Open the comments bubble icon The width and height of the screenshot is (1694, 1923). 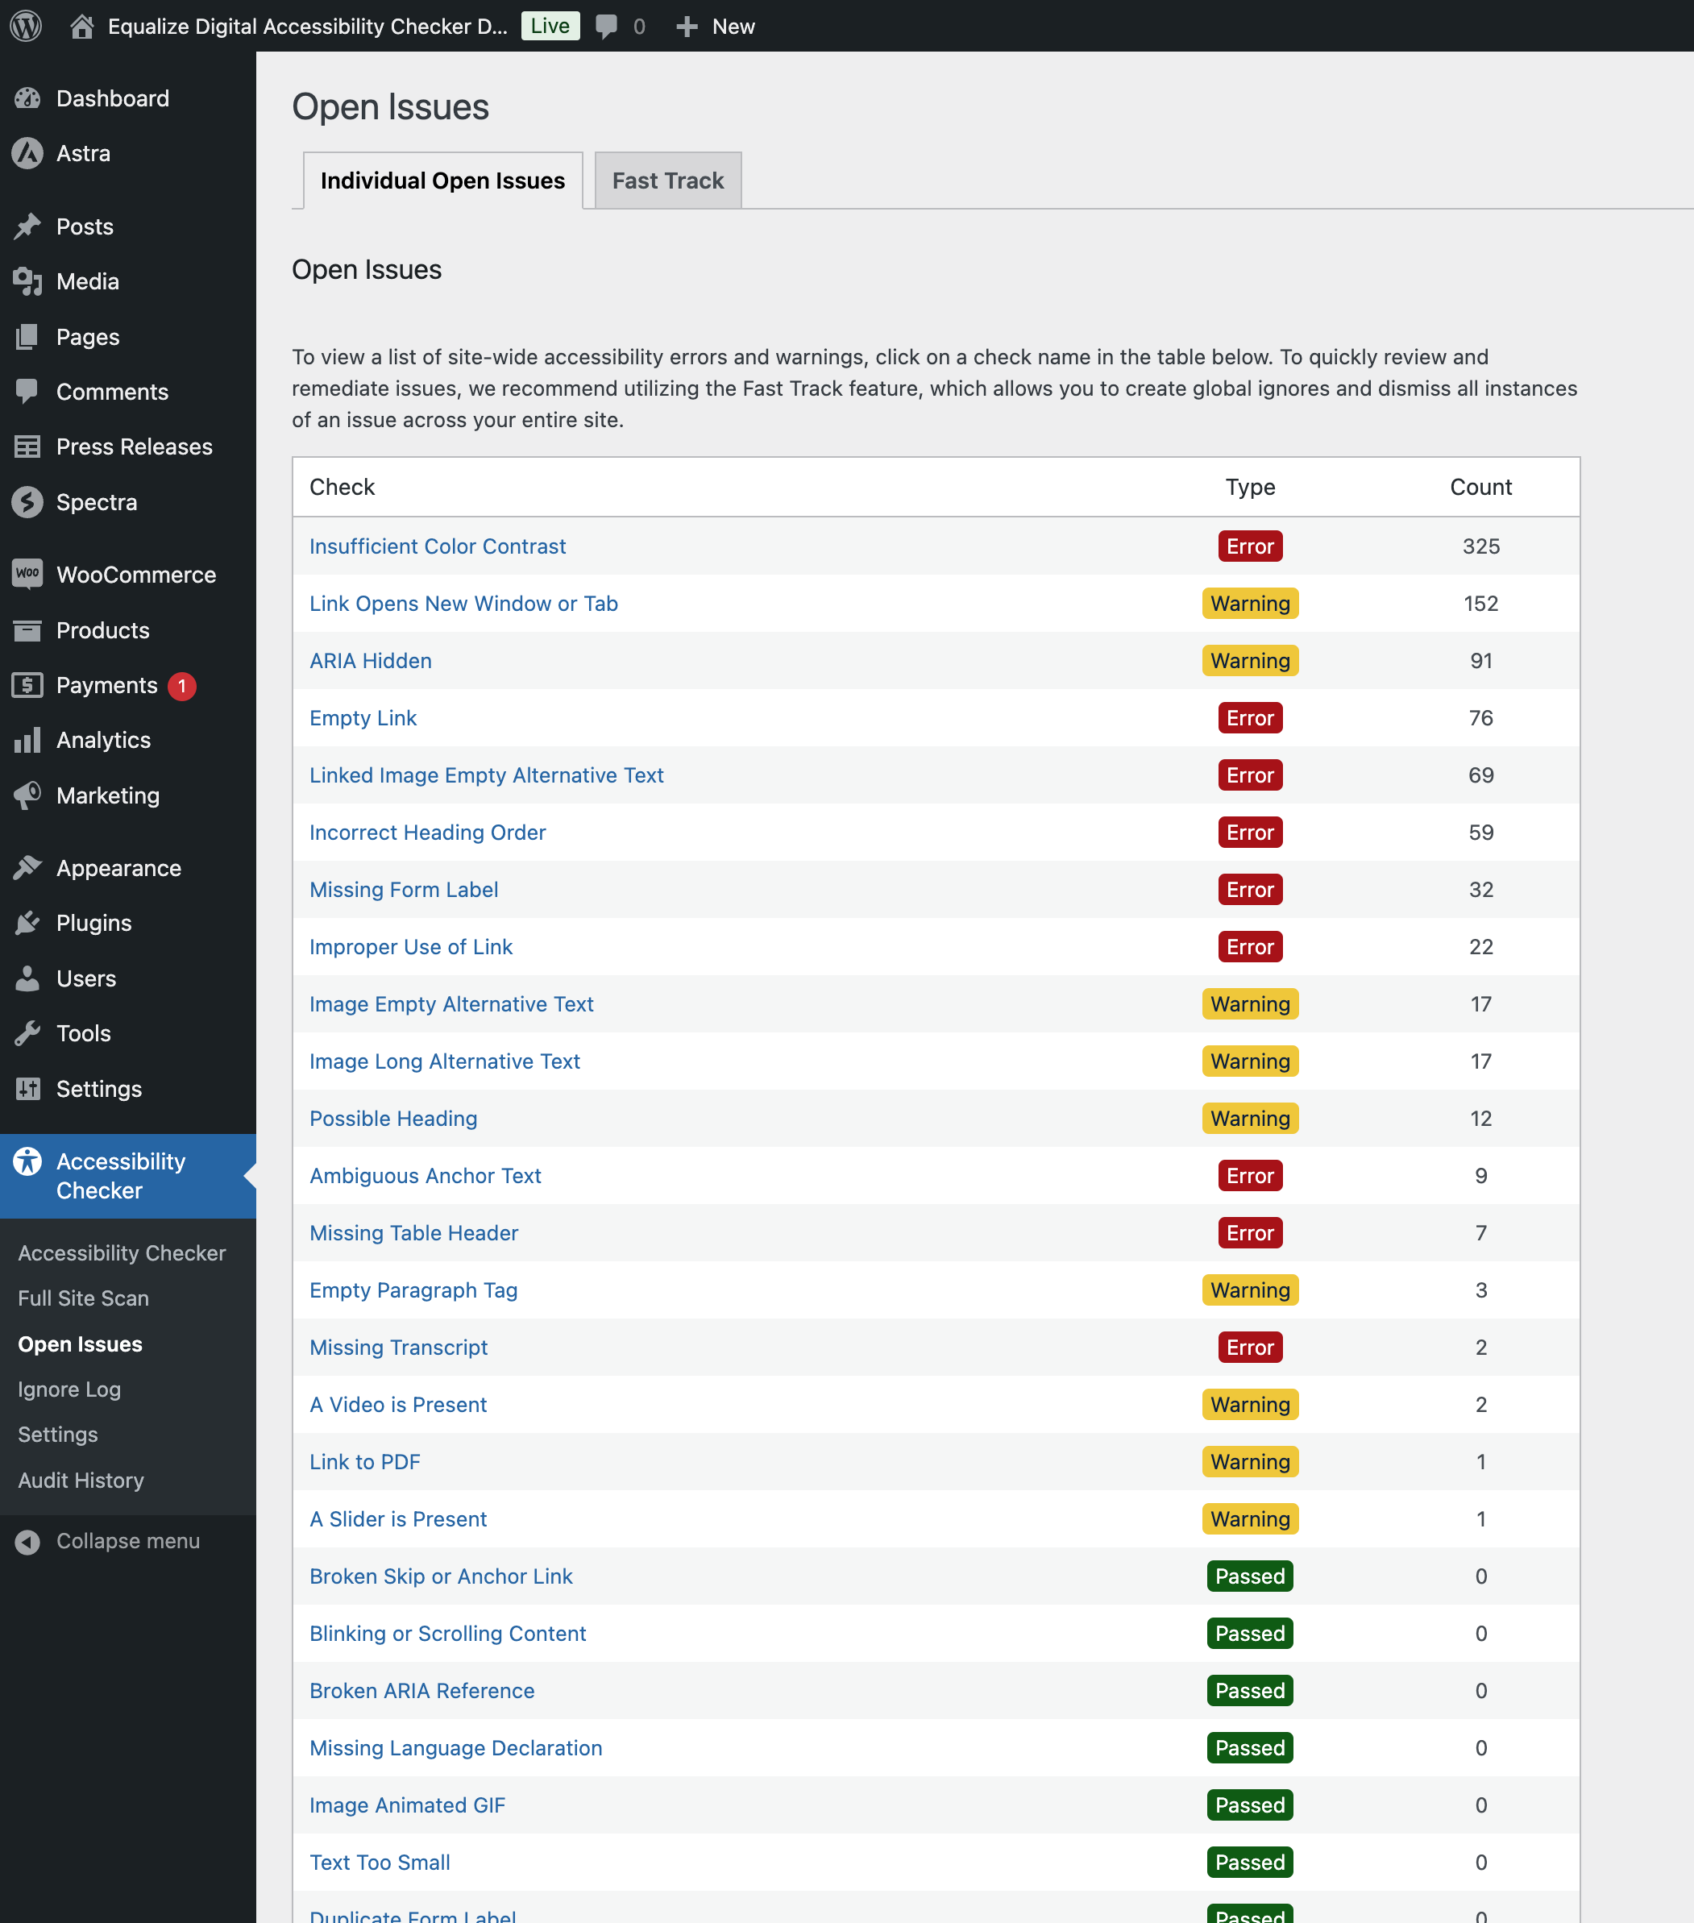(x=607, y=27)
